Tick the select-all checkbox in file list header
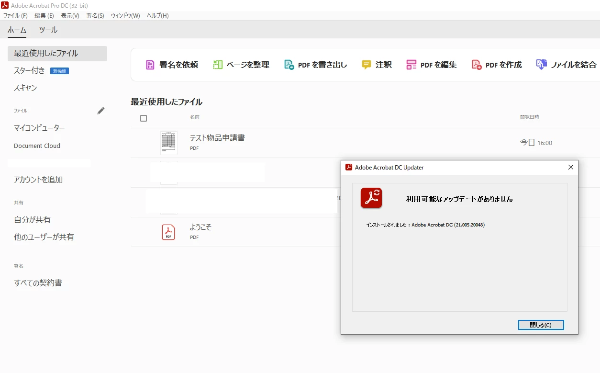 [x=144, y=118]
